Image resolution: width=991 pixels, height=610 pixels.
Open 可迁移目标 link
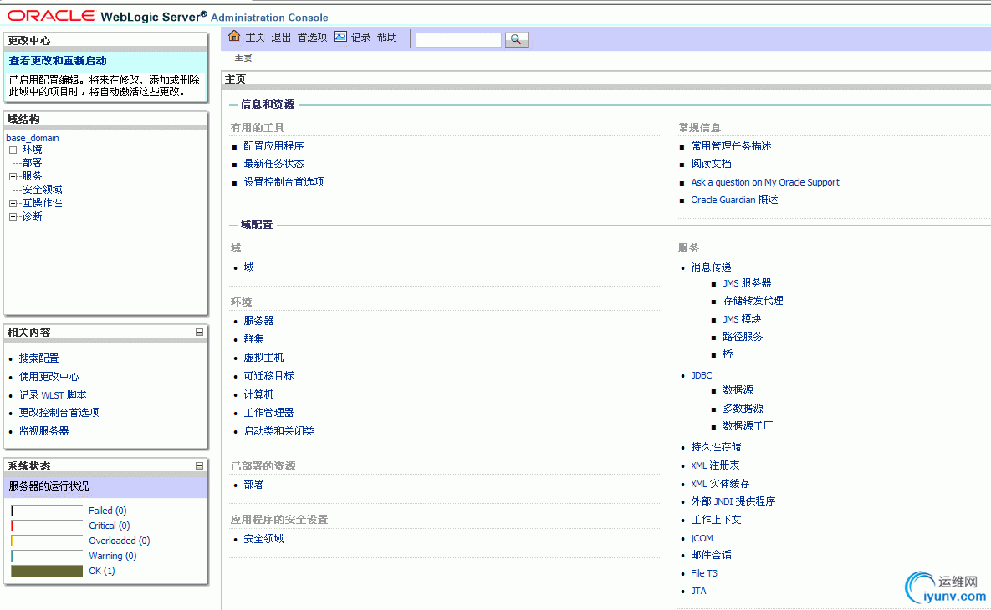268,376
